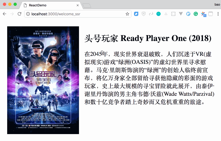Click the gray shield extension icon
The height and width of the screenshot is (141, 221).
pos(144,14)
